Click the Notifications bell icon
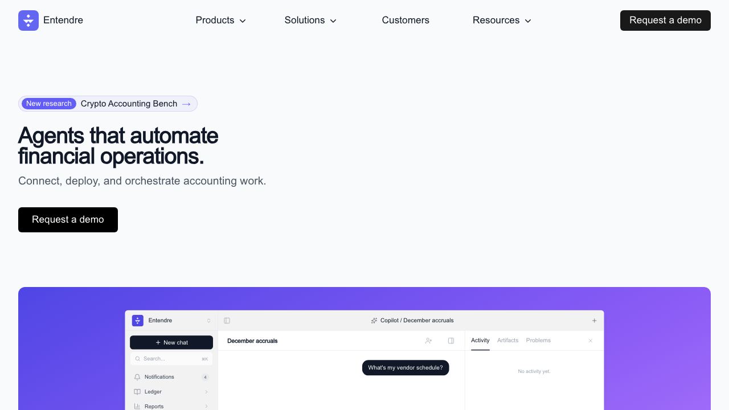Screen dimensions: 729x410 pyautogui.click(x=137, y=377)
